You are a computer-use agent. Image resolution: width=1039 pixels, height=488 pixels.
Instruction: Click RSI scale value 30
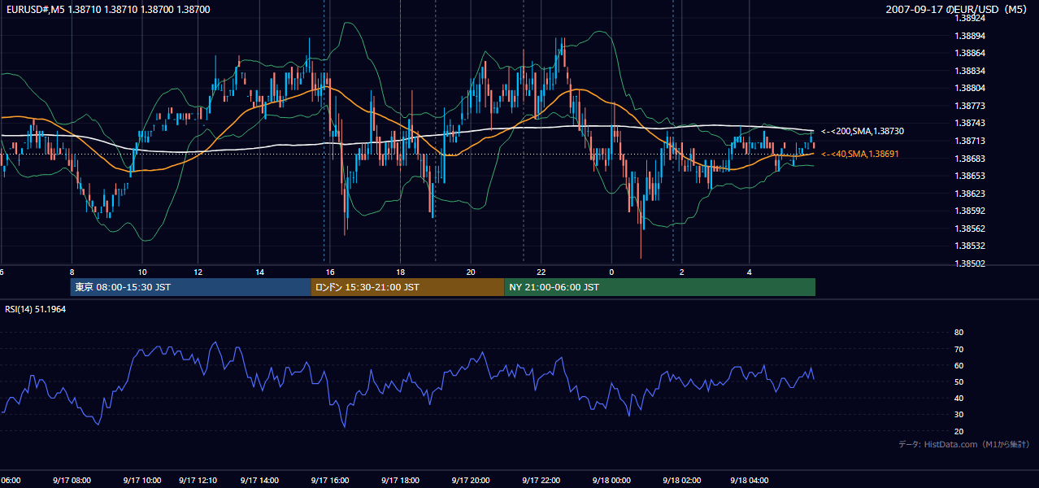pos(959,415)
